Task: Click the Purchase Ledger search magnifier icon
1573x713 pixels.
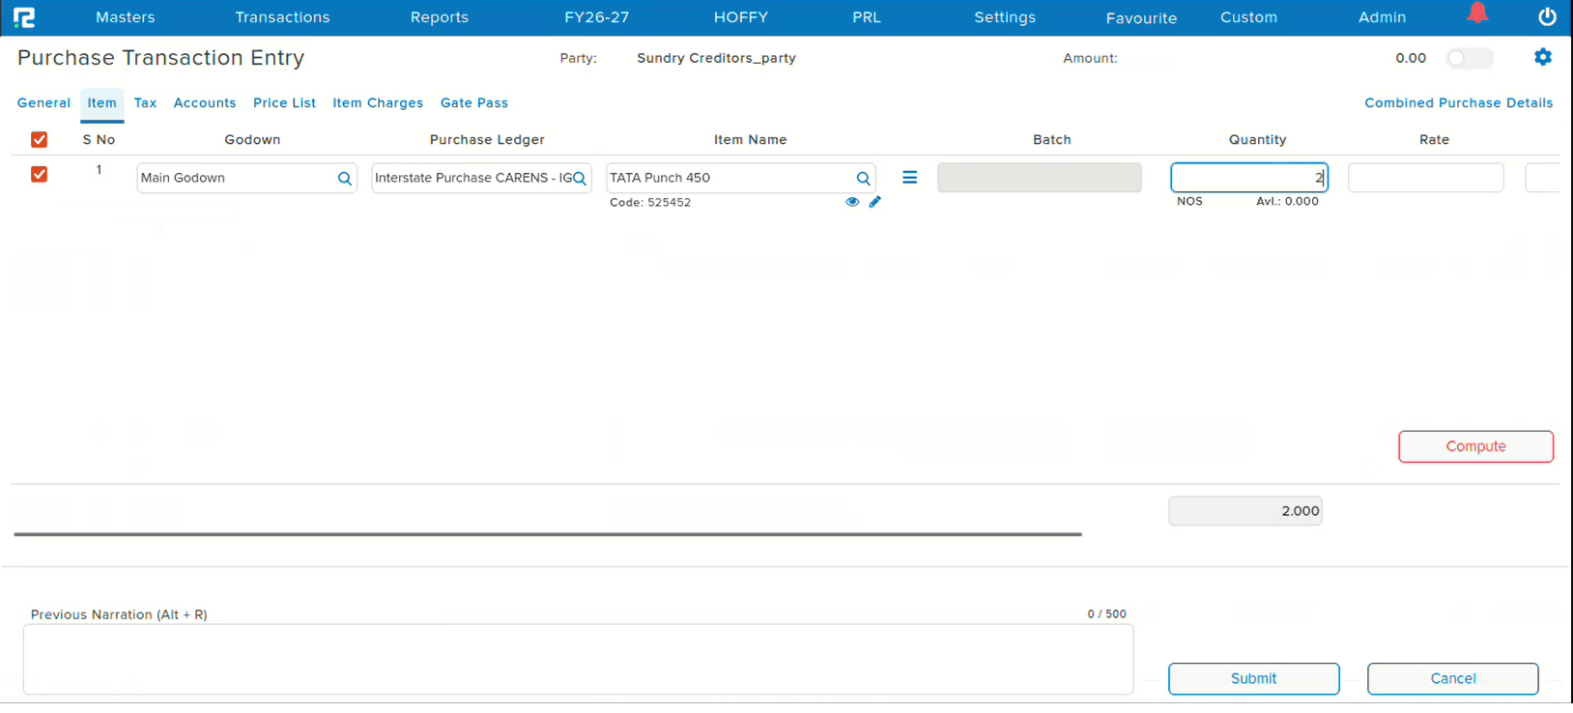Action: point(580,179)
